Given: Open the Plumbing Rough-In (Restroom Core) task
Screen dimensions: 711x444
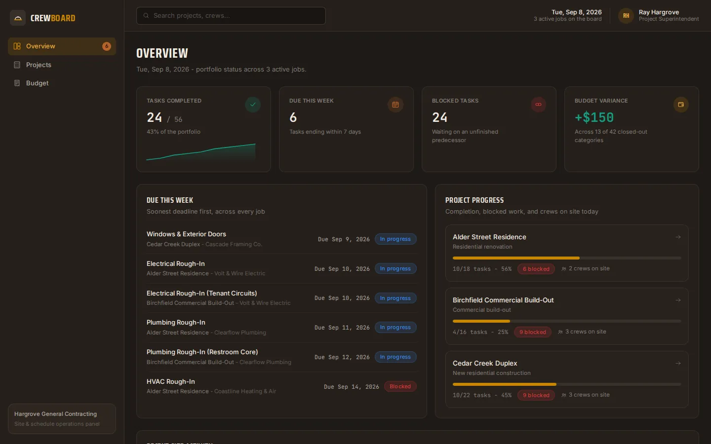Looking at the screenshot, I should [x=281, y=357].
